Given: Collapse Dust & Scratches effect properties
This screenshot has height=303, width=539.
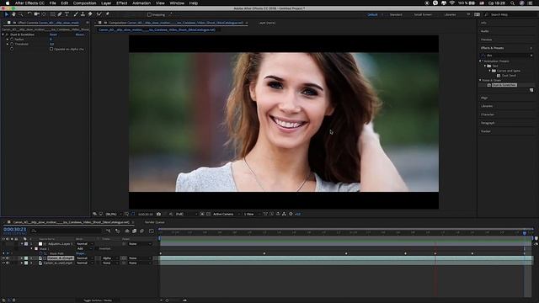Looking at the screenshot, I should (x=3, y=35).
